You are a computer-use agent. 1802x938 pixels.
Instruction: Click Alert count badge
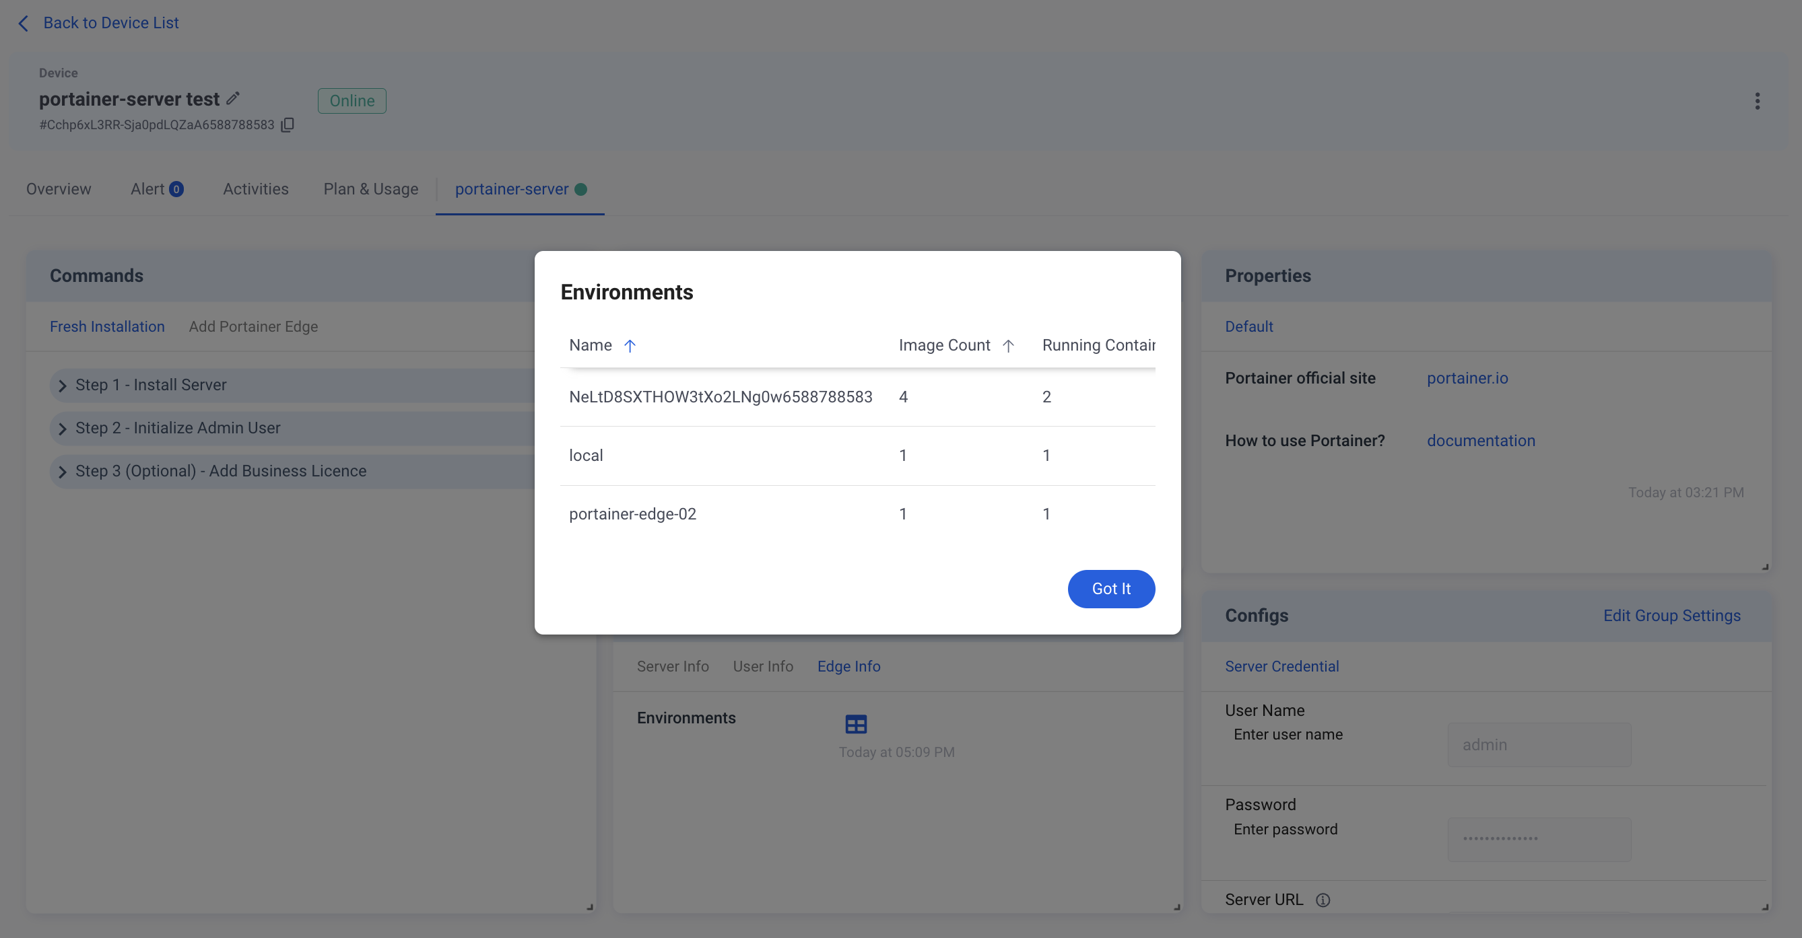coord(176,190)
